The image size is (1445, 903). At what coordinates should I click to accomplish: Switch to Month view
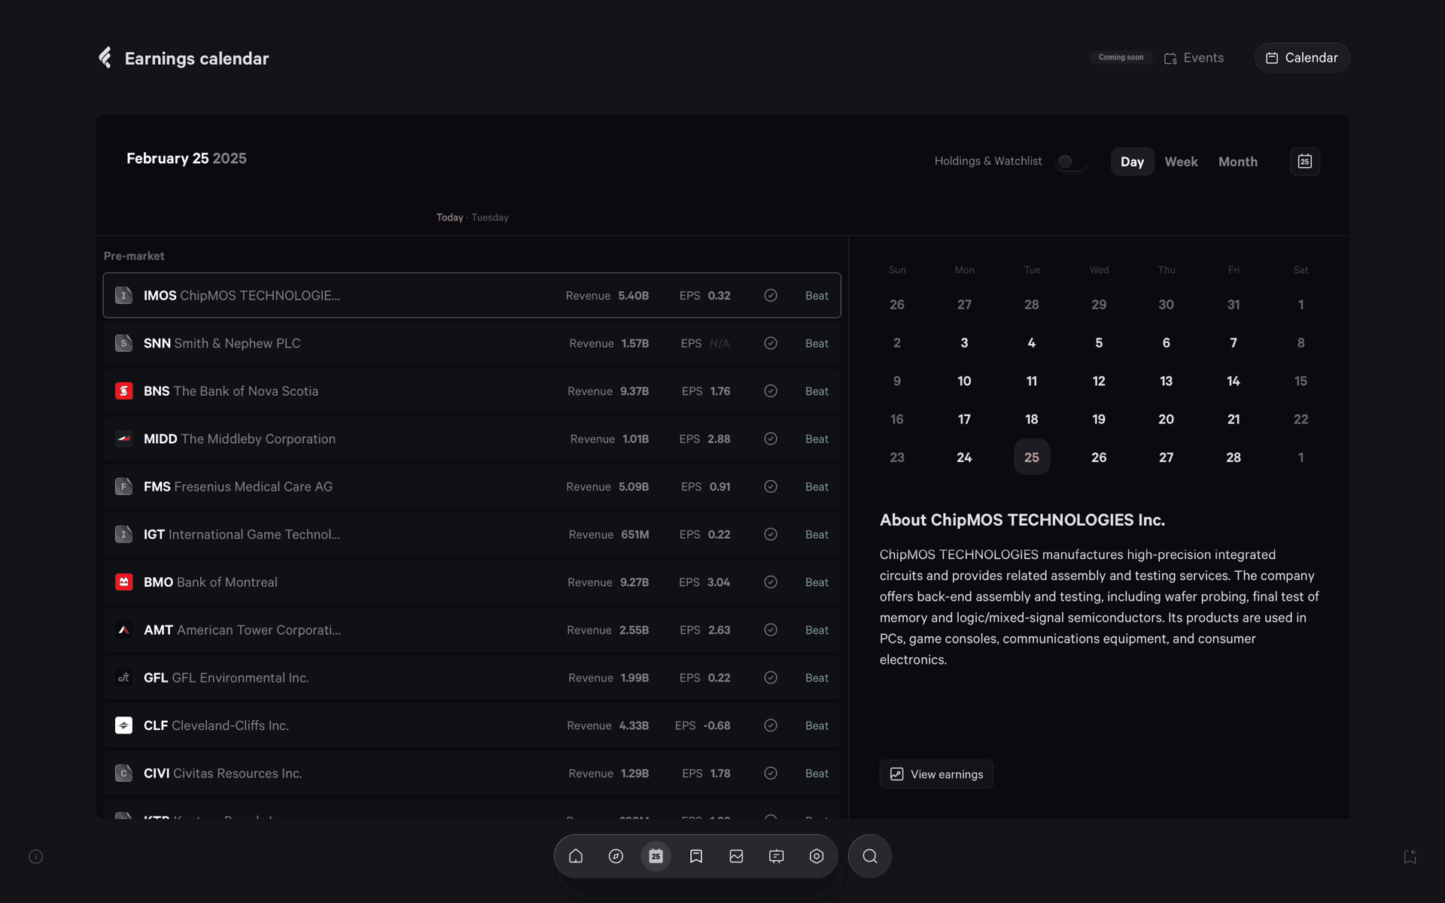coord(1238,162)
